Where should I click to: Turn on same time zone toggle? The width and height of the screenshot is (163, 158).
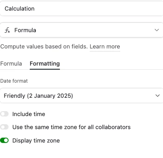tap(4, 127)
